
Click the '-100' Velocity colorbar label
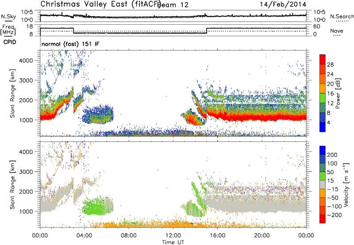pyautogui.click(x=335, y=207)
